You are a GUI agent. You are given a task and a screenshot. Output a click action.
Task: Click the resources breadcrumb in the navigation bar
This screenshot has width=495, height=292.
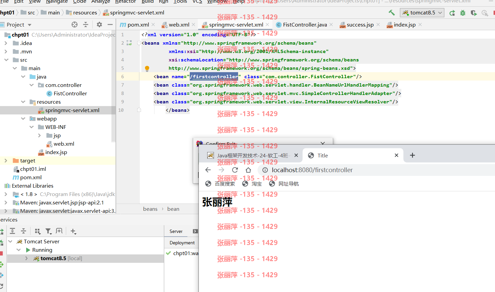tap(81, 13)
